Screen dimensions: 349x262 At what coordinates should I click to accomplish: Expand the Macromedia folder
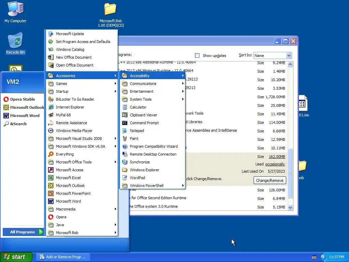click(82, 209)
